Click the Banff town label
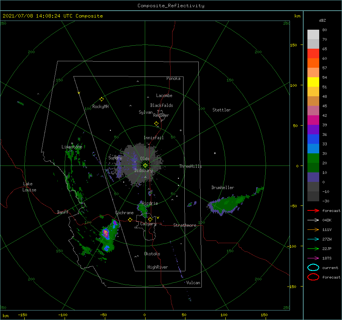Screen dimensions: 342x320 (63, 212)
